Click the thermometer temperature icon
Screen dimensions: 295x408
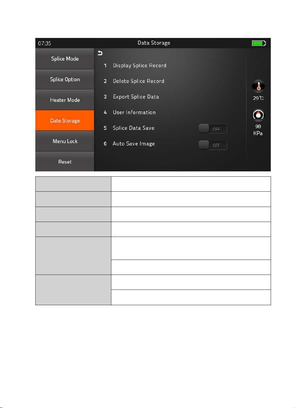click(258, 87)
